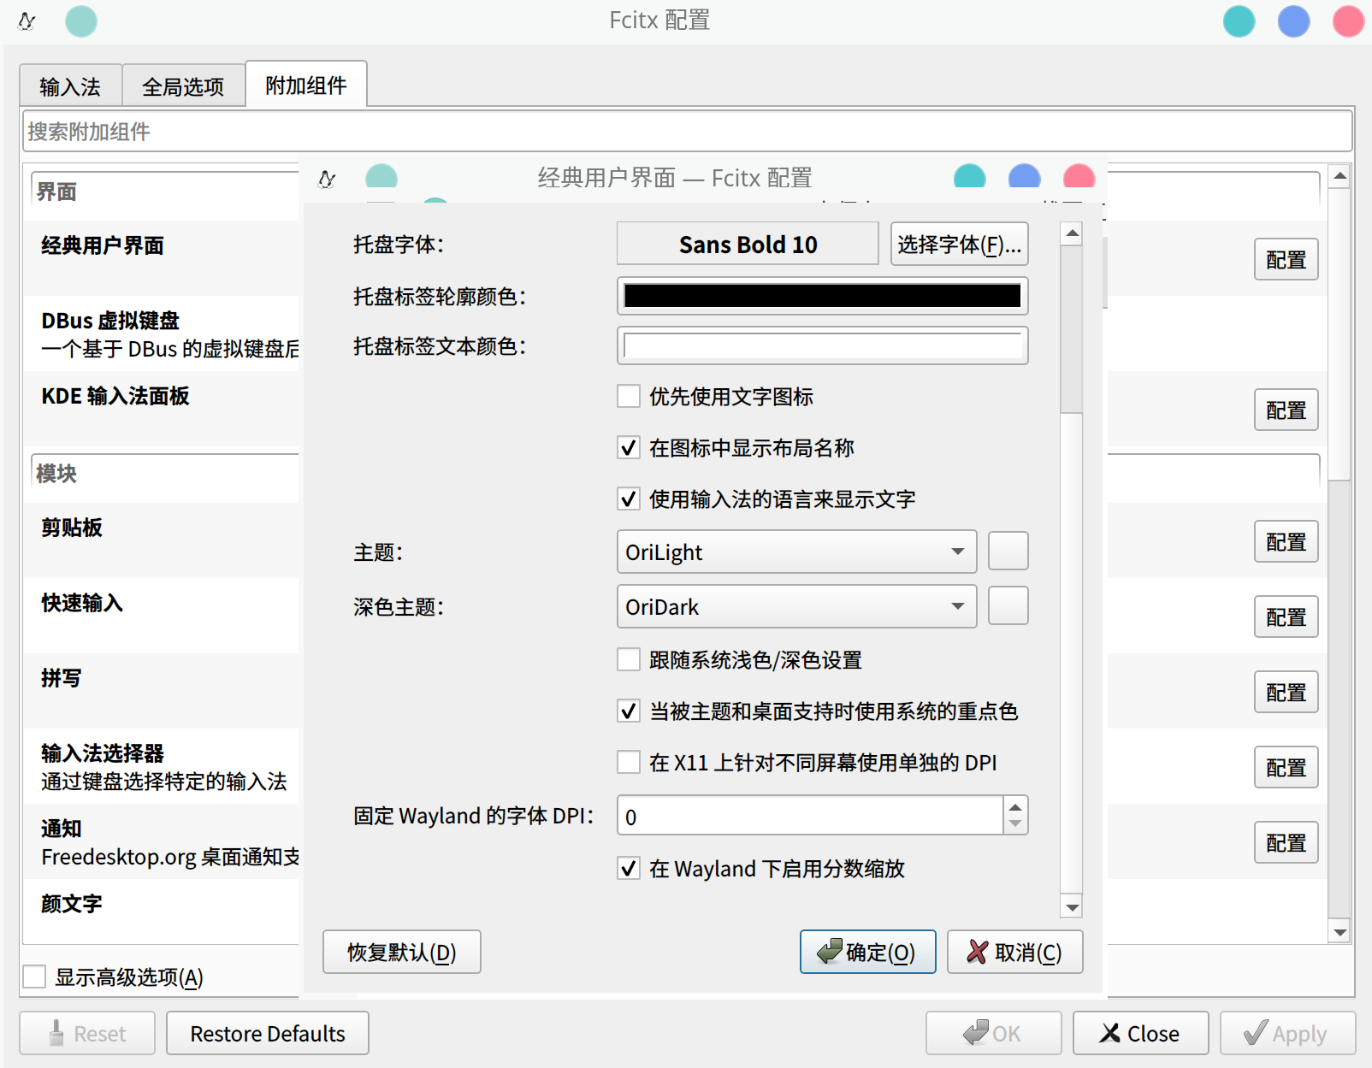Disable 在 Wayland 下启用分数缩放
Viewport: 1372px width, 1068px height.
[629, 868]
